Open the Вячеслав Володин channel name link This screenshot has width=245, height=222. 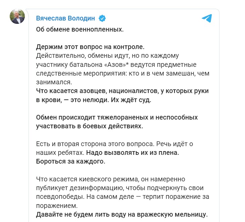coord(65,18)
